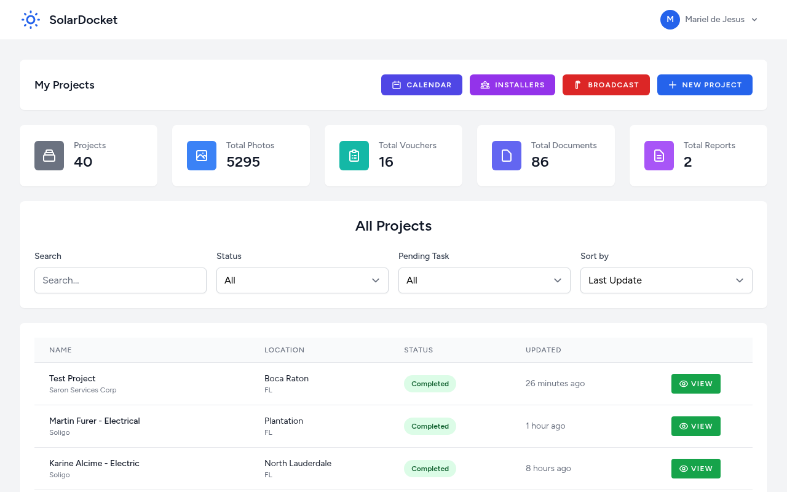Viewport: 787px width, 492px height.
Task: Click the eye icon on Test Project's View button
Action: 682,383
